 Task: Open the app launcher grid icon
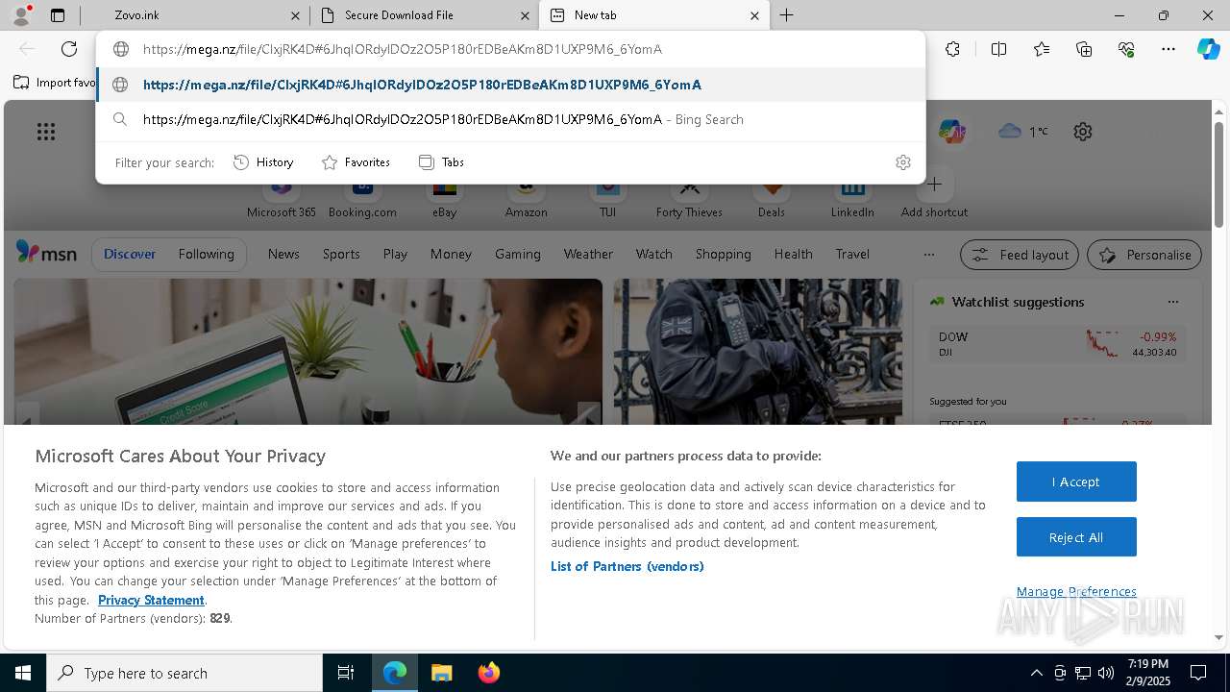(46, 132)
